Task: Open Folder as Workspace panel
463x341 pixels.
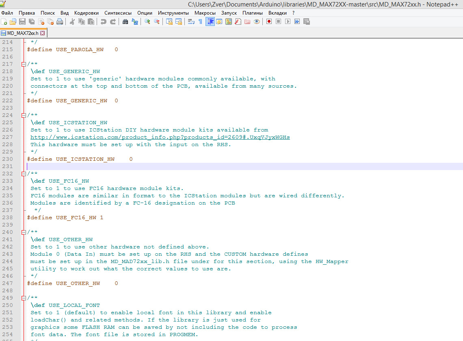Action: 247,22
